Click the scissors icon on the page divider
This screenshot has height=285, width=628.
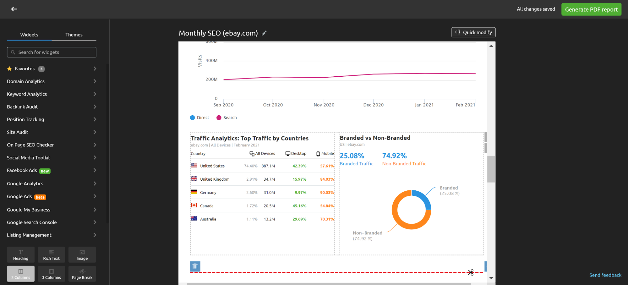pyautogui.click(x=471, y=272)
